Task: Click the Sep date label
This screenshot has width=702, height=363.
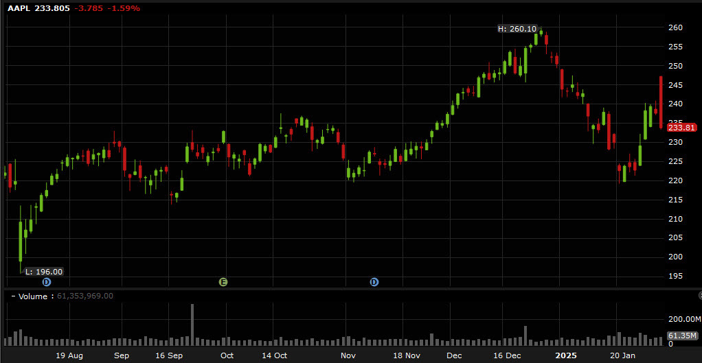Action: pos(122,356)
